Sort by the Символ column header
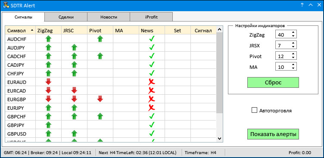The image size is (324, 158). tap(20, 31)
